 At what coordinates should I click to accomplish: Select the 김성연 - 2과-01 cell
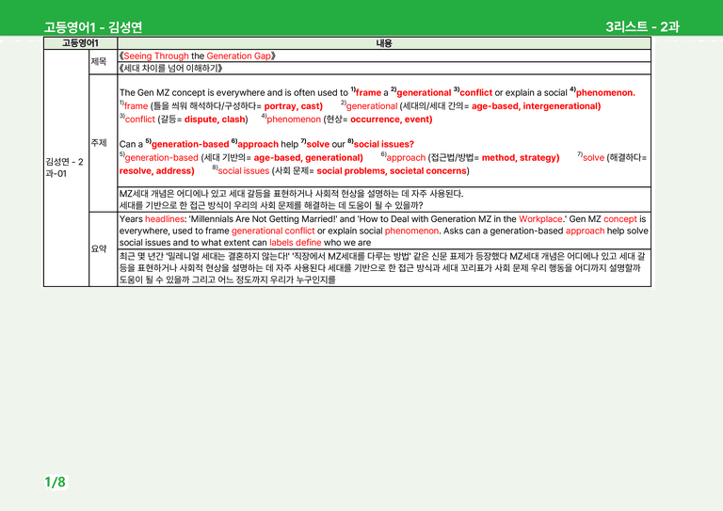[x=66, y=168]
